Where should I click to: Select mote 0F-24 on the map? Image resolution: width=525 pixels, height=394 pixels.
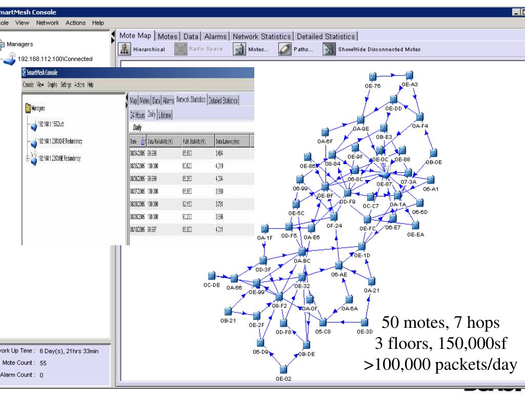(334, 216)
